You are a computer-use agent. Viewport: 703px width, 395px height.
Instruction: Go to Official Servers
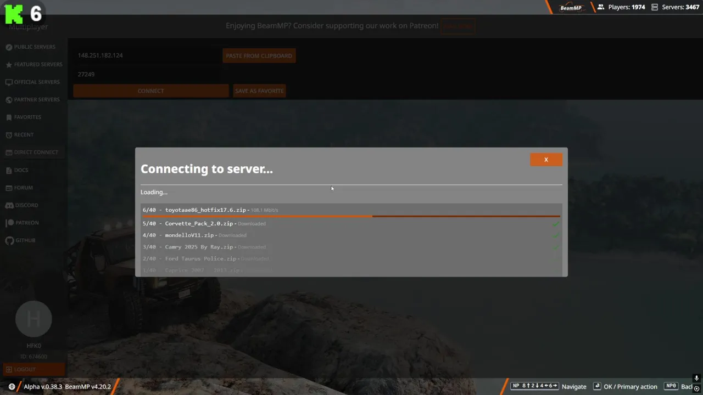click(32, 82)
